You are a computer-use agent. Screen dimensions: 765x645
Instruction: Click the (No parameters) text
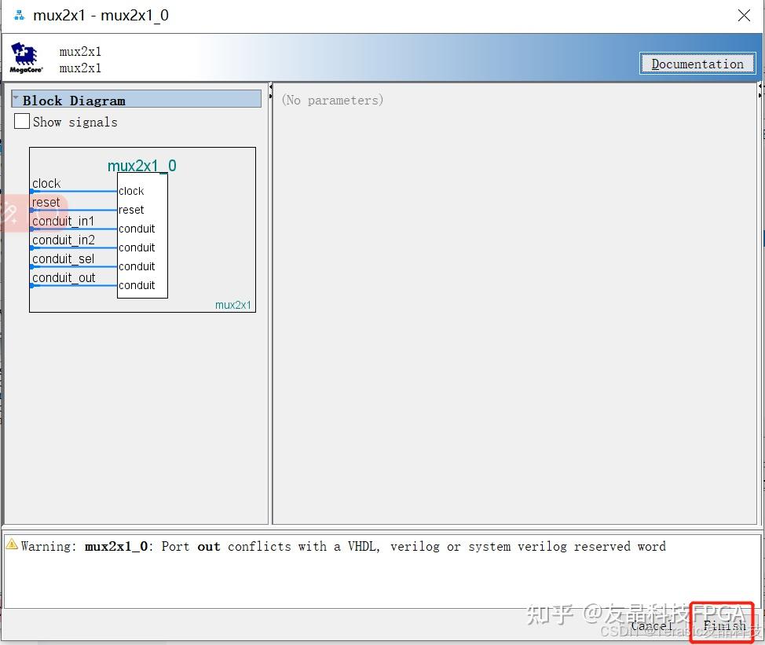click(332, 100)
